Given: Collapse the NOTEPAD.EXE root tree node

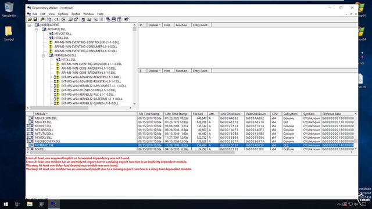Looking at the screenshot, I should point(29,25).
